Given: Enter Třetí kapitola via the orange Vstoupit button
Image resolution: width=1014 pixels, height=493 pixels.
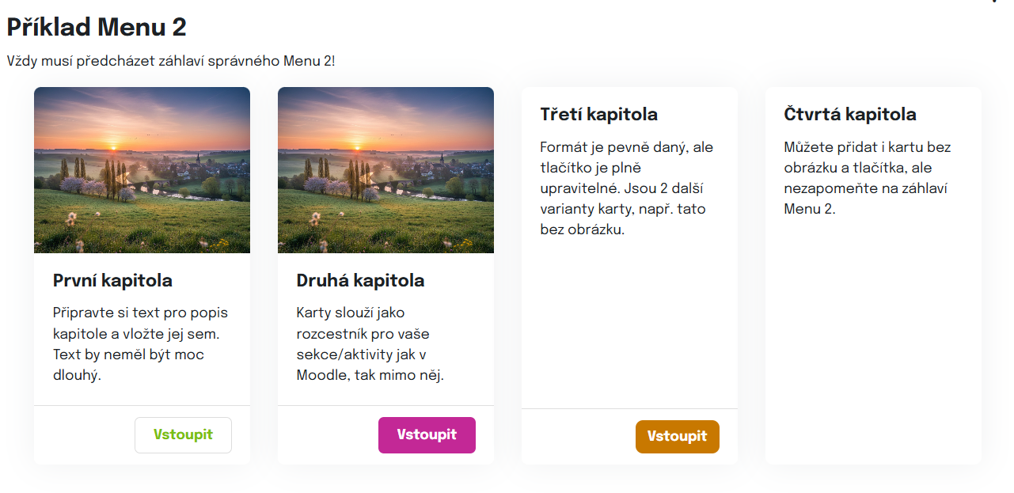Looking at the screenshot, I should tap(677, 437).
